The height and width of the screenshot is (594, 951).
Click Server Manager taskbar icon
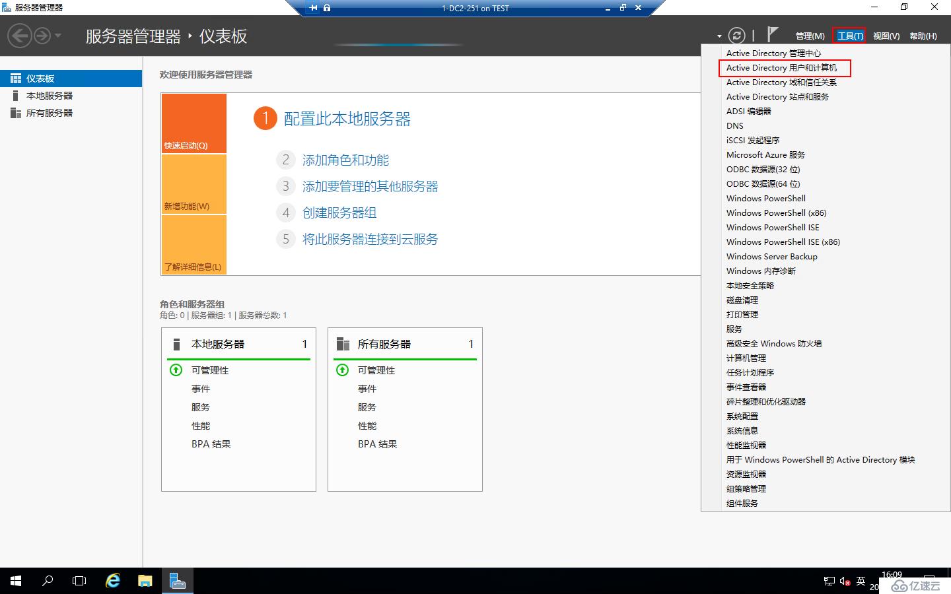pyautogui.click(x=177, y=581)
